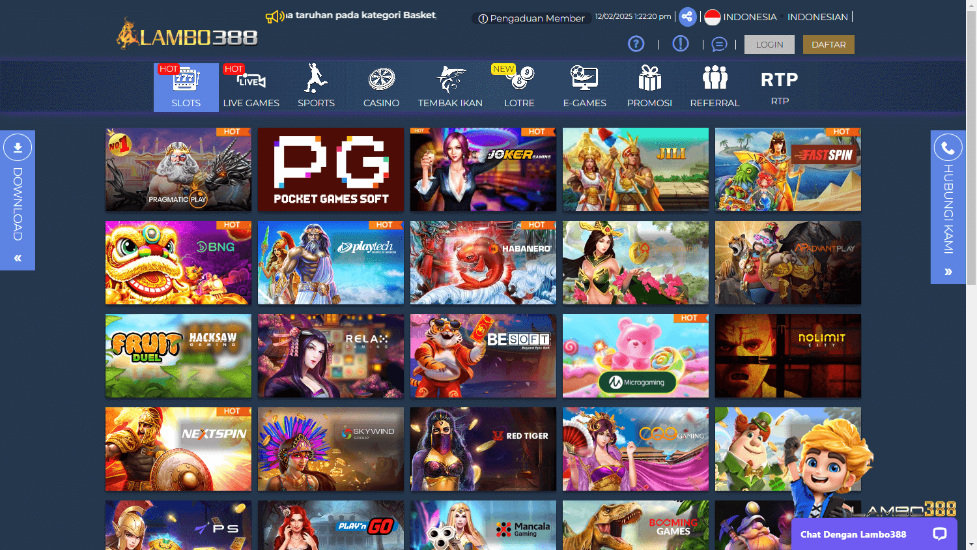Click the download arrow icon
The image size is (977, 550).
click(18, 148)
